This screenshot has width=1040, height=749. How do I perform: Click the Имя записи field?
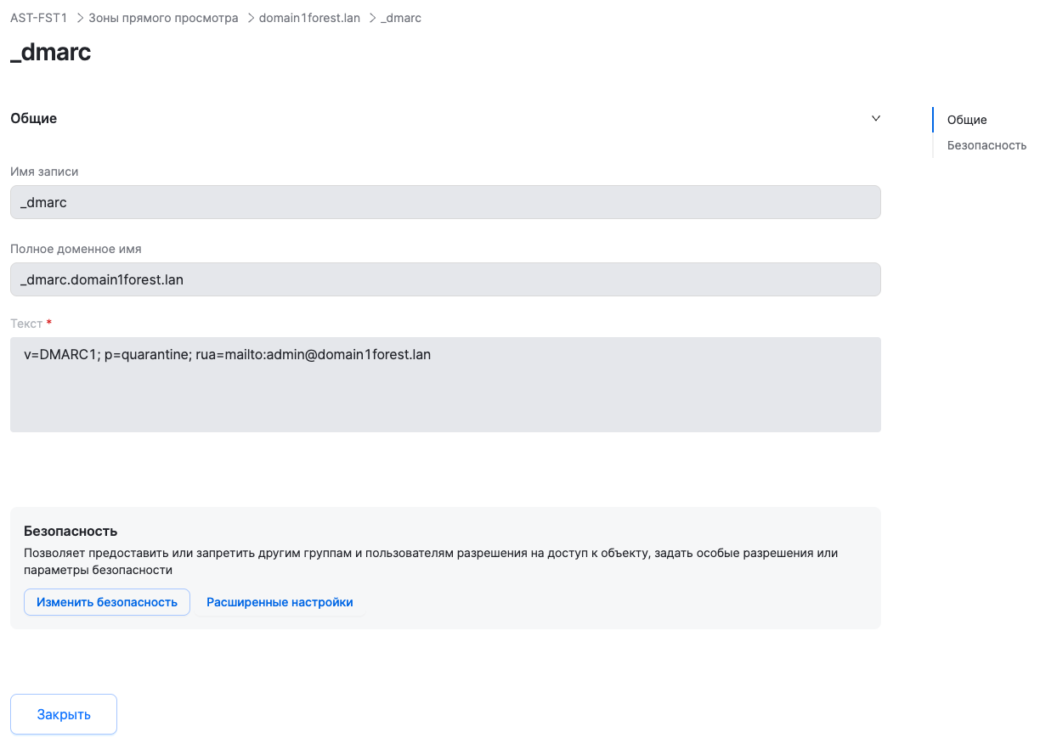pos(445,202)
